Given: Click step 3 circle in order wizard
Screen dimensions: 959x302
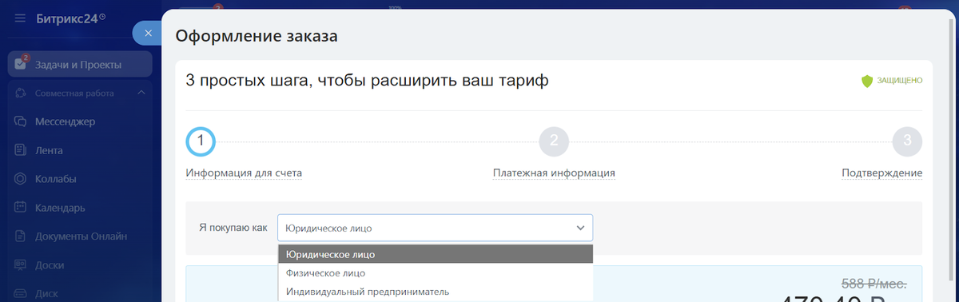Looking at the screenshot, I should [x=907, y=141].
